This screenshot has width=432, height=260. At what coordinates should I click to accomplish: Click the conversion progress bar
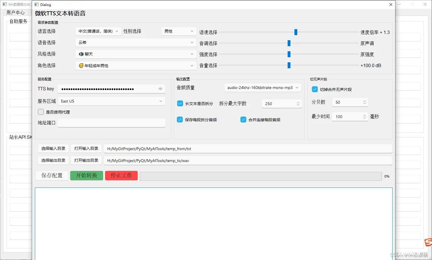pos(261,176)
